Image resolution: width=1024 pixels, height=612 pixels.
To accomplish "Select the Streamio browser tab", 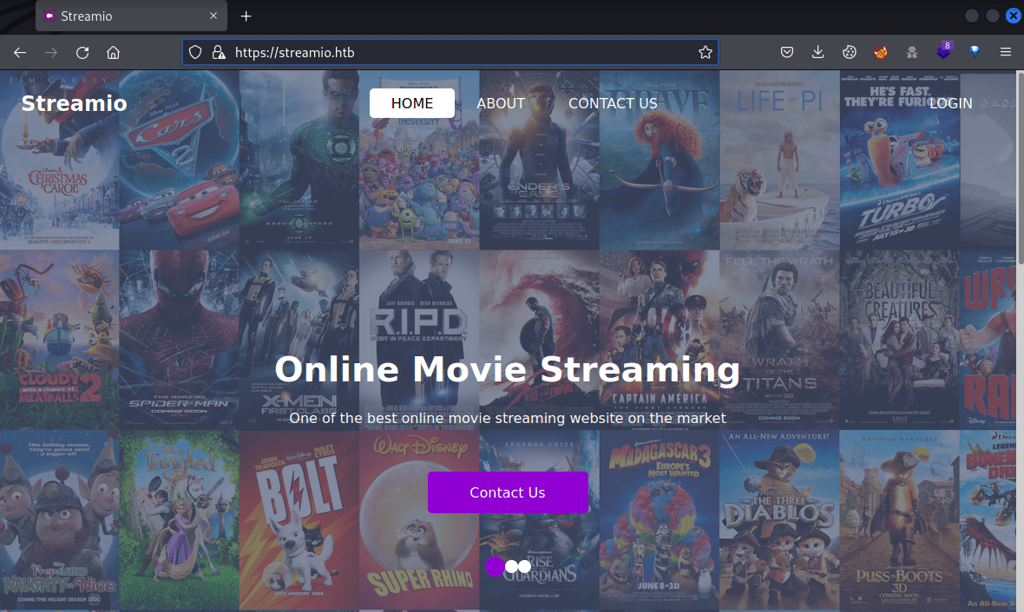I will coord(131,16).
